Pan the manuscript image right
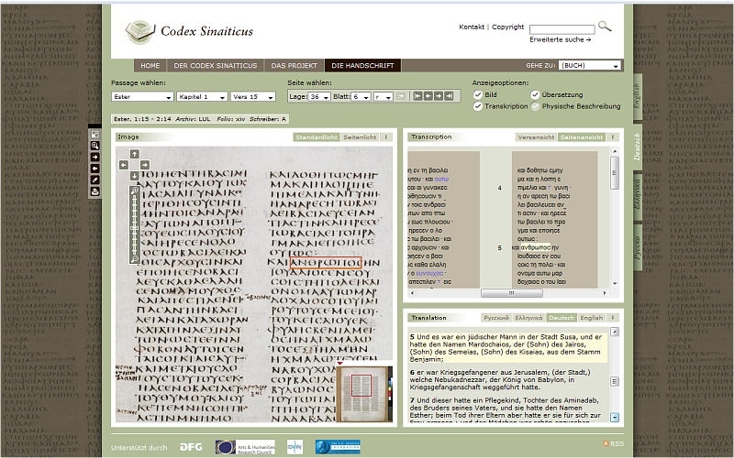Viewport: 734px width, 458px height. 145,165
